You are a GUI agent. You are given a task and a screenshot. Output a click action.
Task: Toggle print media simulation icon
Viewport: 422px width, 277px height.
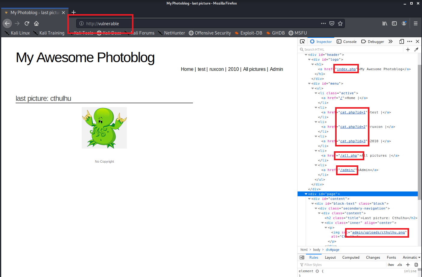point(416,265)
